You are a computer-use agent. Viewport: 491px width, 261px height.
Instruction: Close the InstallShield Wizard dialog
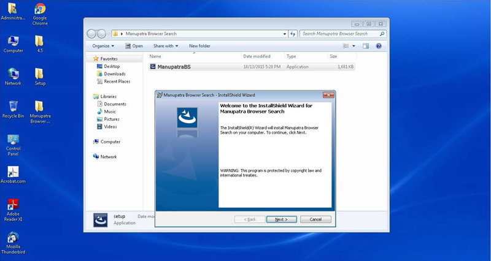click(x=328, y=95)
